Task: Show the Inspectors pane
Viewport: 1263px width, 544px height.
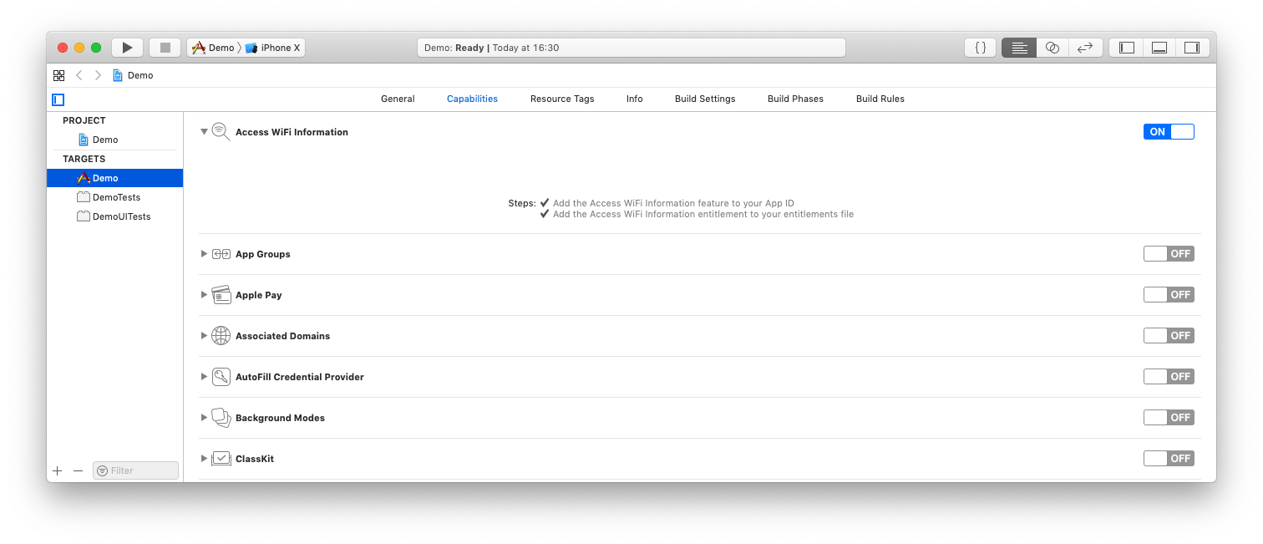Action: tap(1192, 48)
